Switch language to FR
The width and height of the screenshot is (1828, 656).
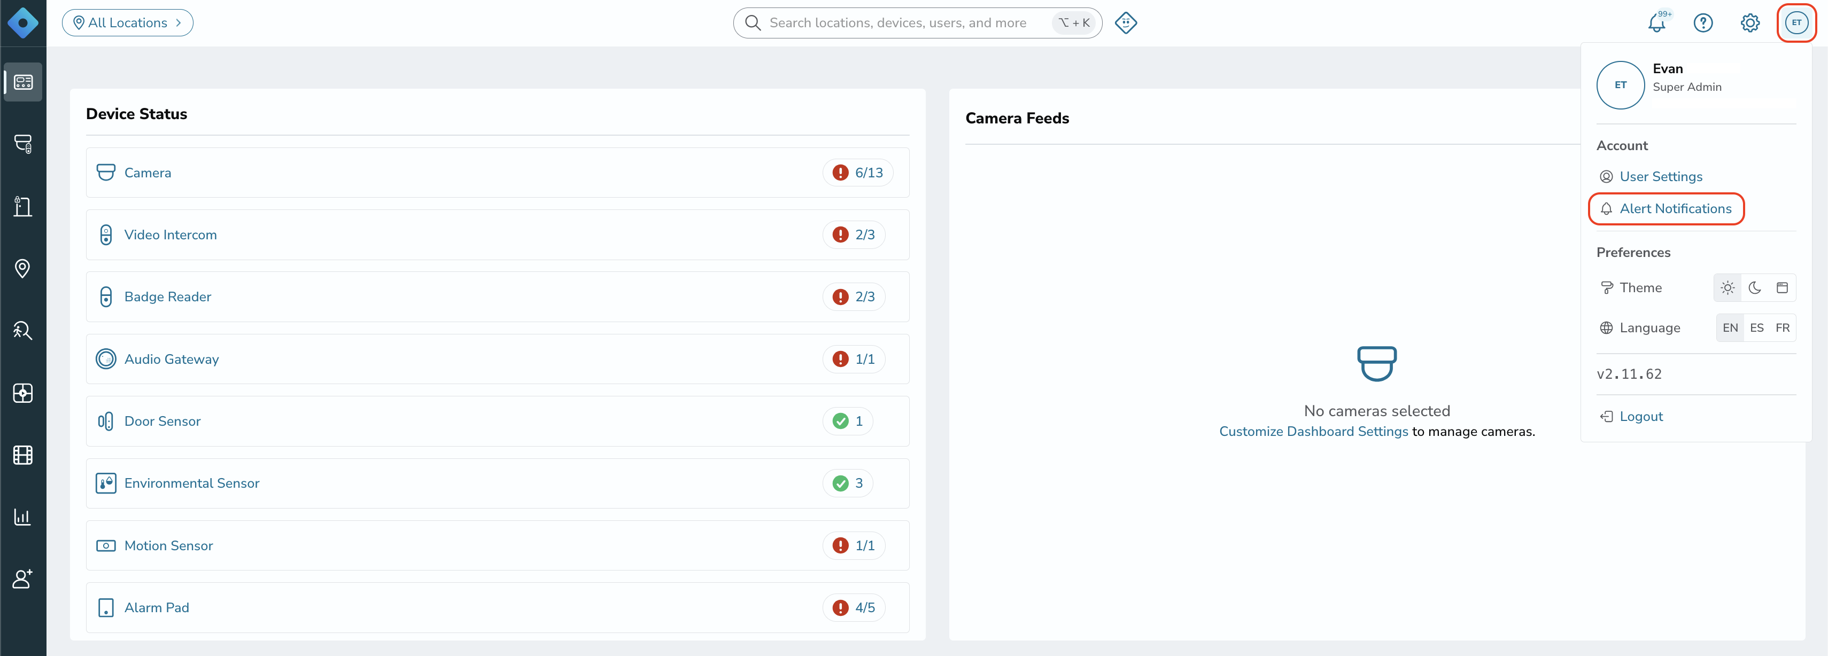1783,327
